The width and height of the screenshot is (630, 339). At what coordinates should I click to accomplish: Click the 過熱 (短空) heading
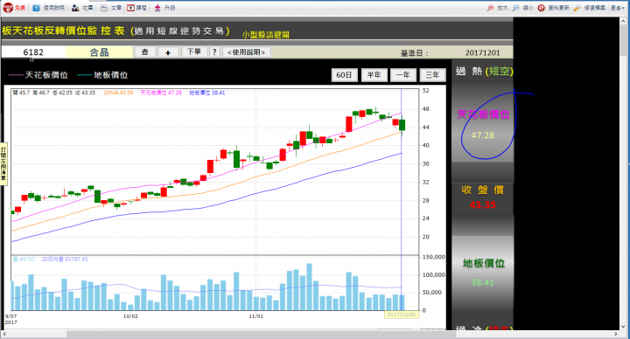pyautogui.click(x=484, y=72)
